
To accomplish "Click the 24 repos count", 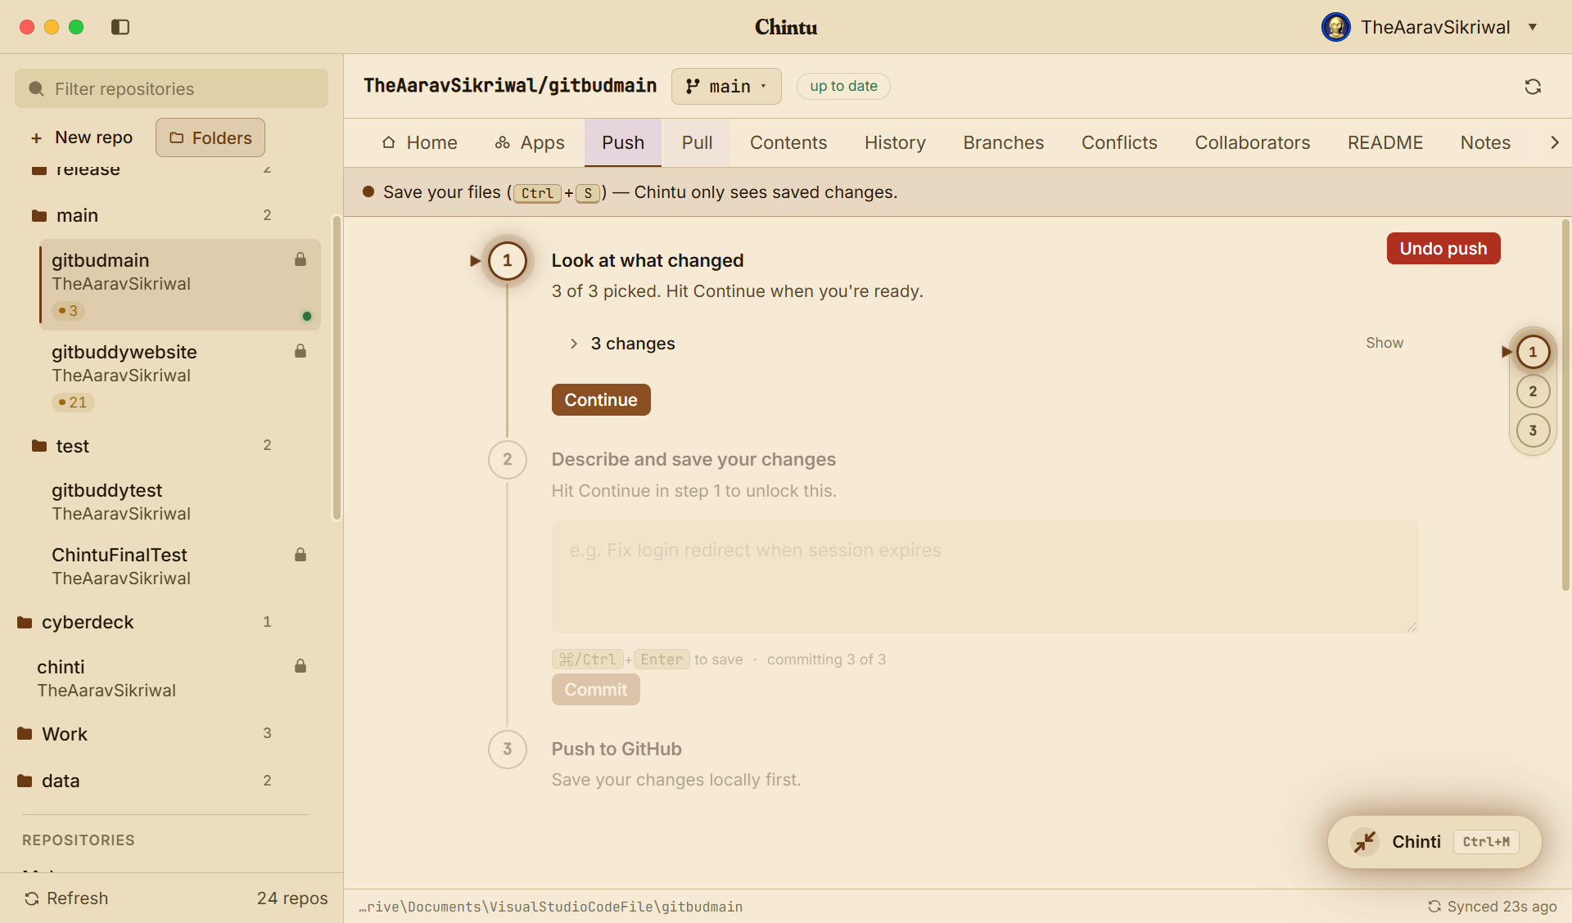I will pos(292,898).
